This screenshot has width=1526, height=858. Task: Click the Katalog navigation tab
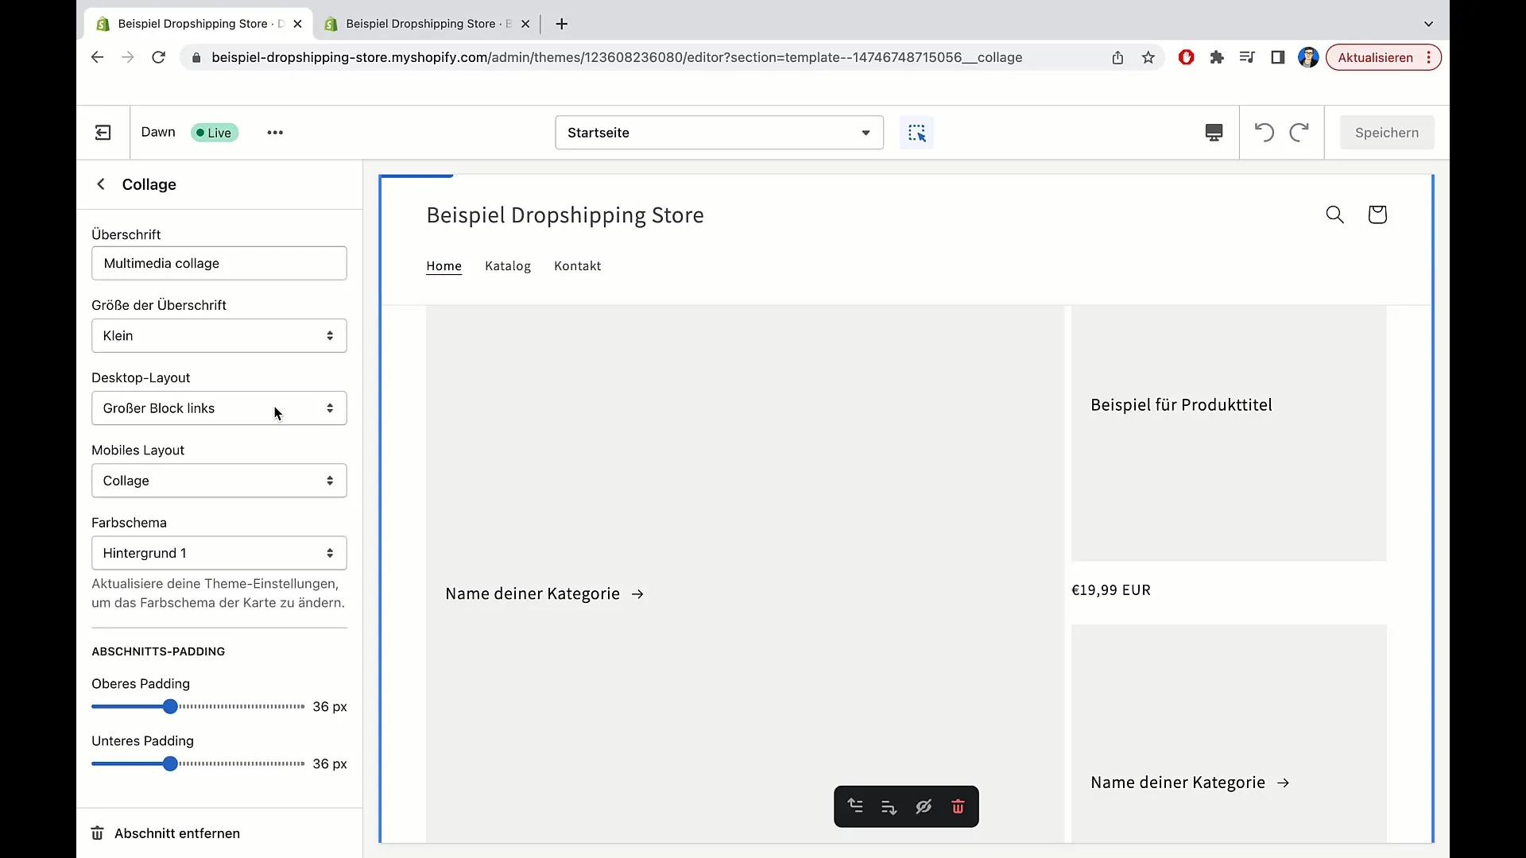point(507,265)
